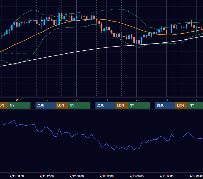Click the 9/14 00:00 date label
Image resolution: width=203 pixels, height=179 pixels.
click(x=196, y=176)
